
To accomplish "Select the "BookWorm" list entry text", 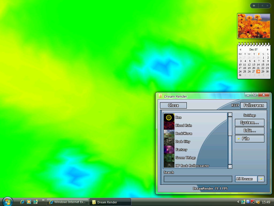I will (x=184, y=134).
